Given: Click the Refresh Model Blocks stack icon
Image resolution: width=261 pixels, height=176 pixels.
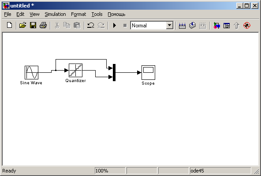Looking at the screenshot, I should pos(192,26).
